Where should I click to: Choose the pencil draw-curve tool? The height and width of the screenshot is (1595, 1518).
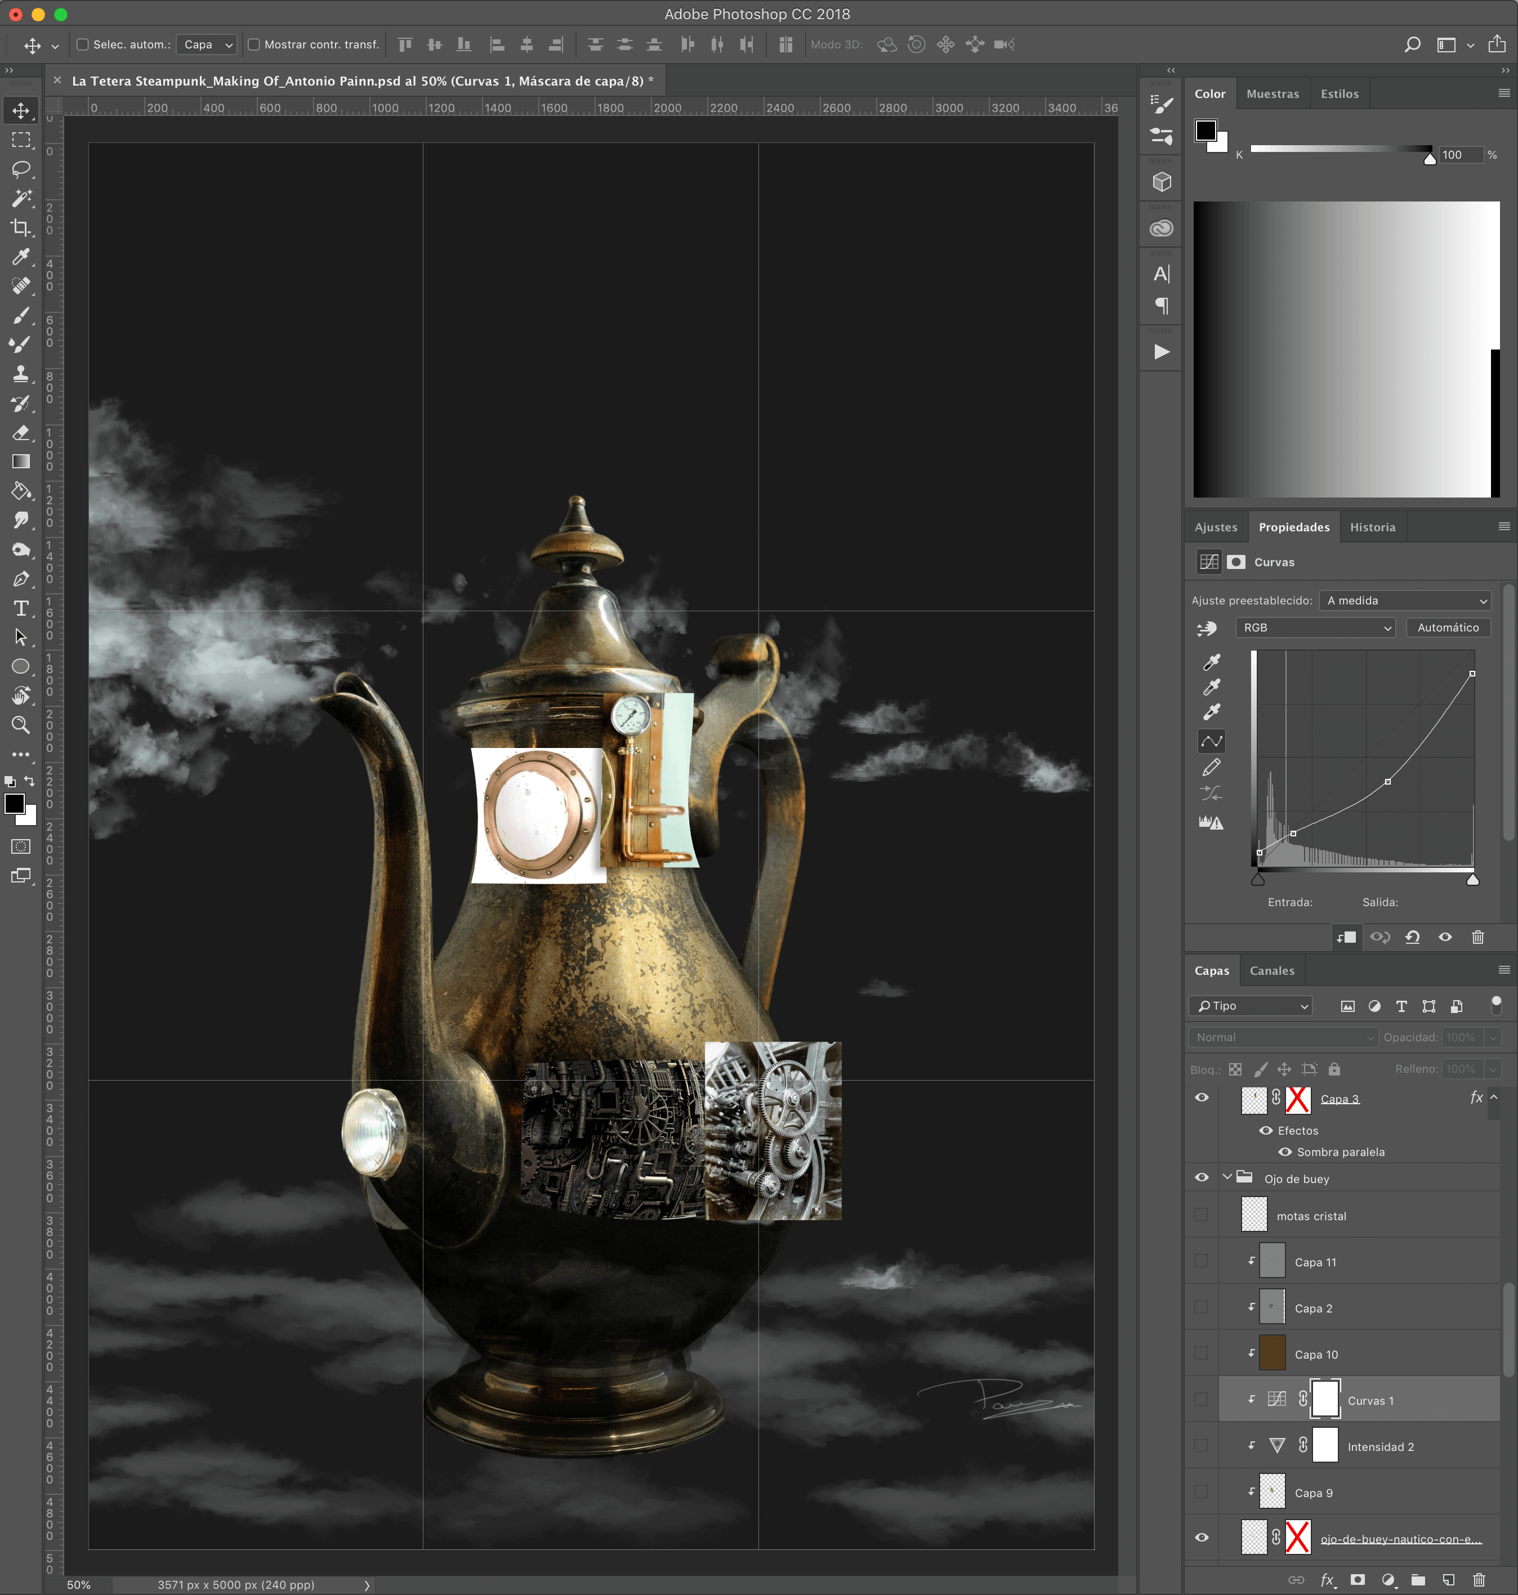[1211, 767]
